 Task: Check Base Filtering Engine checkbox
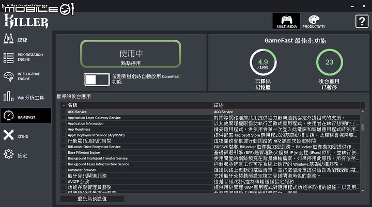(64, 152)
